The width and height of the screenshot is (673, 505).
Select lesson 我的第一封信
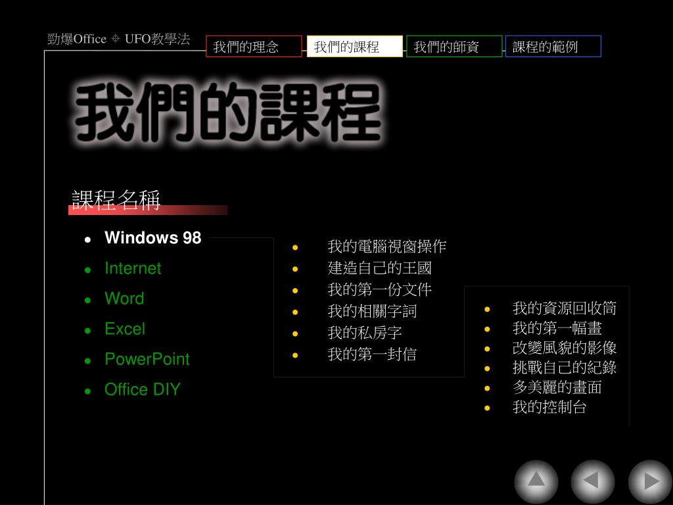372,354
